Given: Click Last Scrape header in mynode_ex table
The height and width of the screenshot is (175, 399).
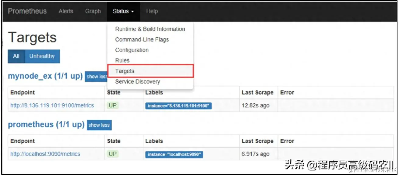Looking at the screenshot, I should (258, 93).
